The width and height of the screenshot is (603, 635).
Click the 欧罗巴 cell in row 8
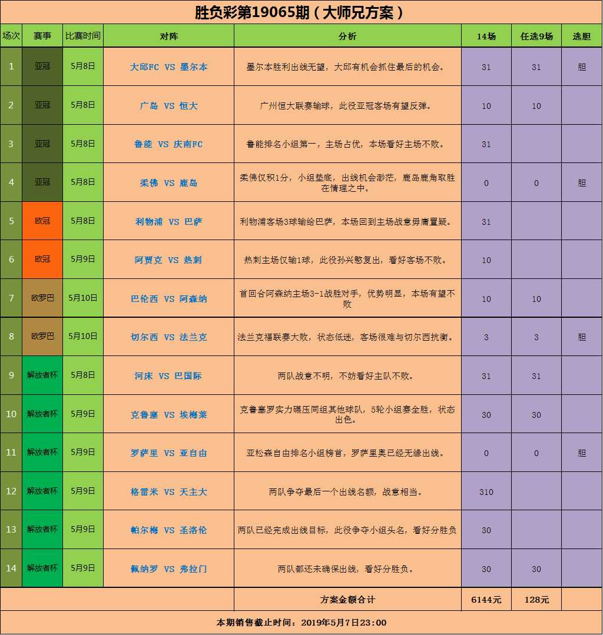pyautogui.click(x=42, y=337)
